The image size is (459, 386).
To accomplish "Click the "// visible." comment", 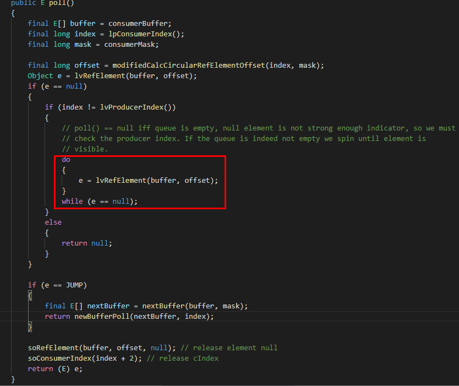I will coord(85,149).
